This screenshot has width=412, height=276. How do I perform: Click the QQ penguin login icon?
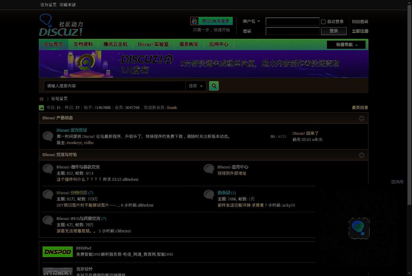pyautogui.click(x=195, y=21)
